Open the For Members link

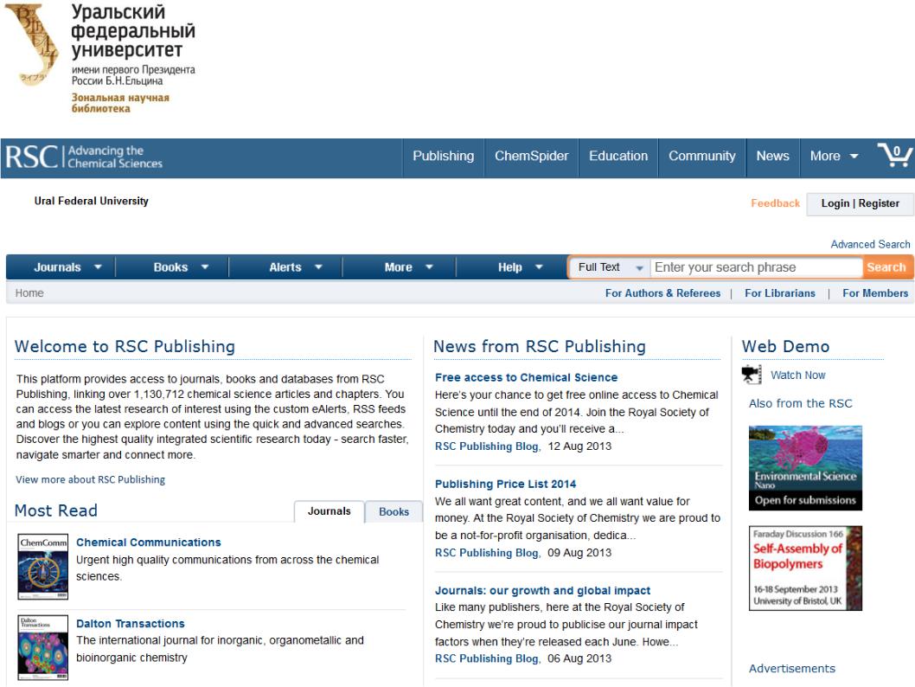click(874, 293)
